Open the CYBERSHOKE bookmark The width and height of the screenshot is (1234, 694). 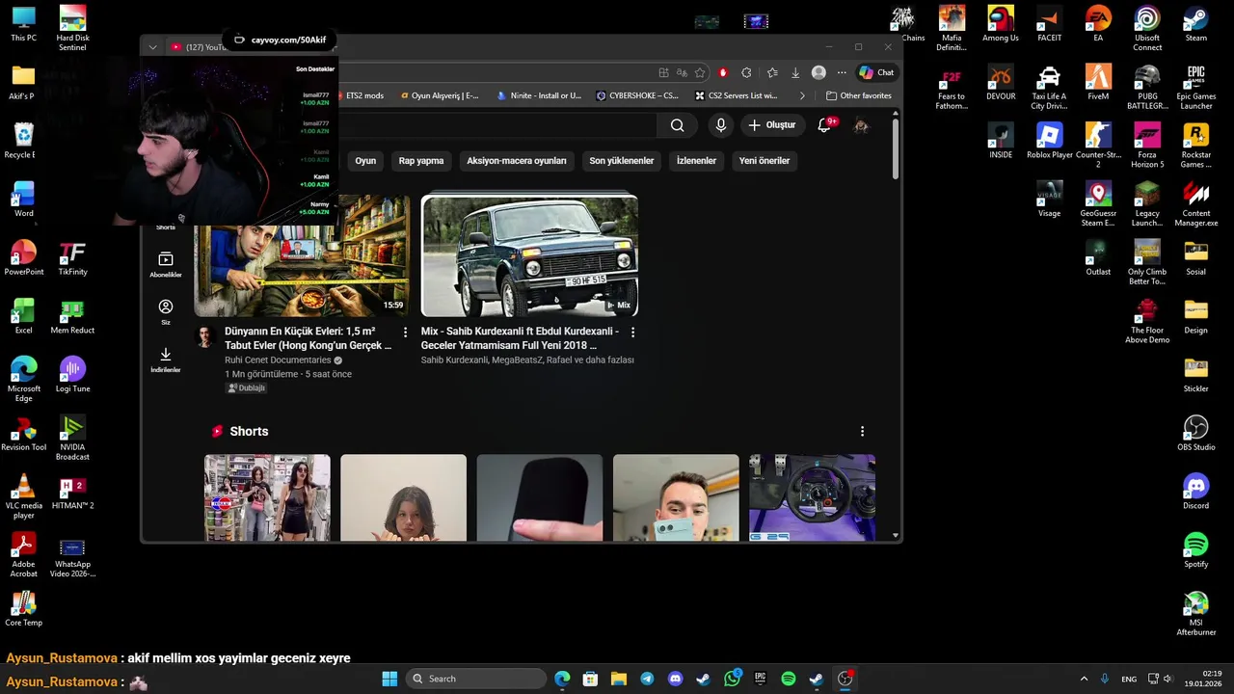click(x=638, y=95)
